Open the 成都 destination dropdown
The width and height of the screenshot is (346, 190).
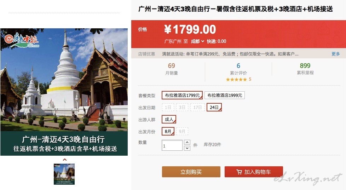pos(197,41)
